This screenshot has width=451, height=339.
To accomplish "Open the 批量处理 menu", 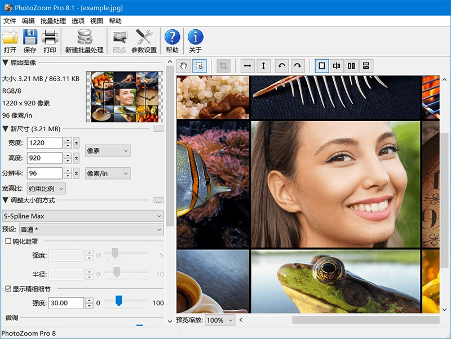I will click(x=52, y=21).
